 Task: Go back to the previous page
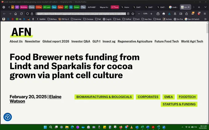(4, 14)
